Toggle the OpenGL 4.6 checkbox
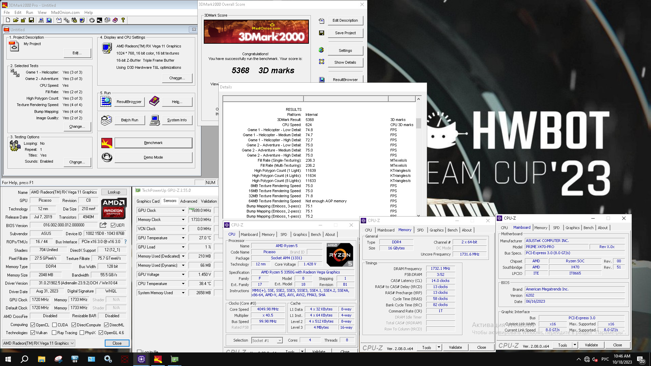Screen dimensions: 651x366 coord(101,333)
